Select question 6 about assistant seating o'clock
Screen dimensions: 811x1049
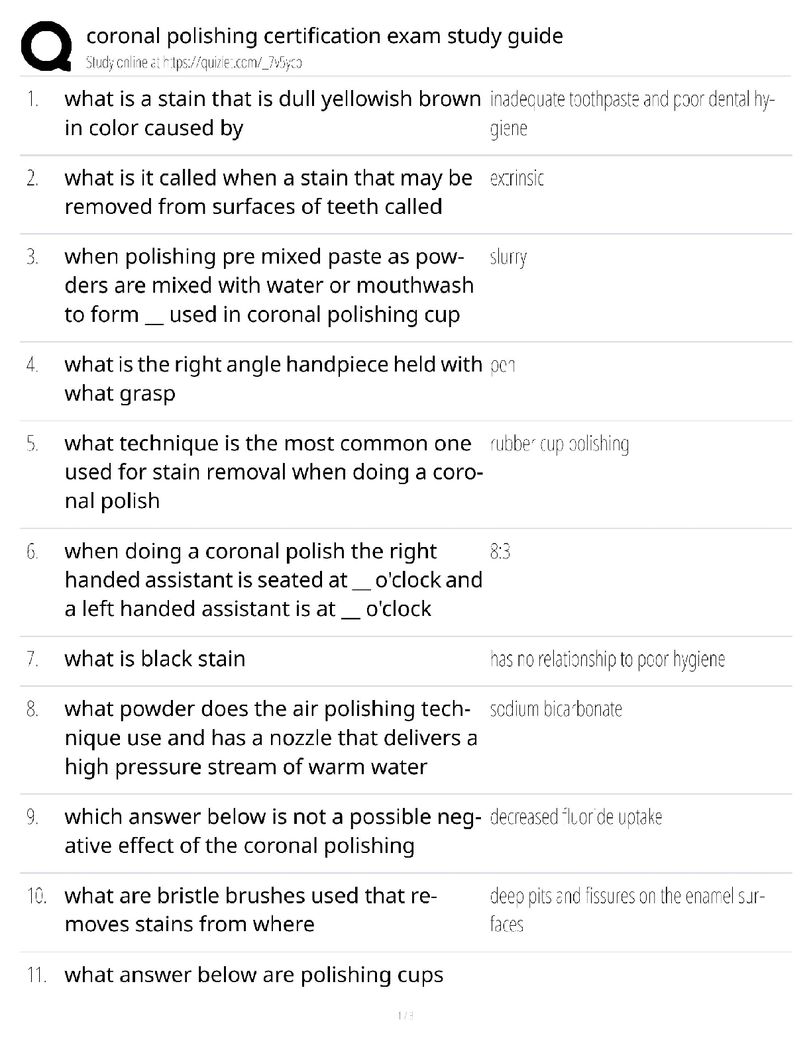[273, 580]
